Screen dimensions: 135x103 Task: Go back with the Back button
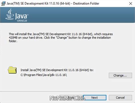click(71, 98)
